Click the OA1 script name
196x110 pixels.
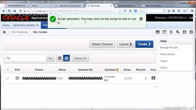60,78
